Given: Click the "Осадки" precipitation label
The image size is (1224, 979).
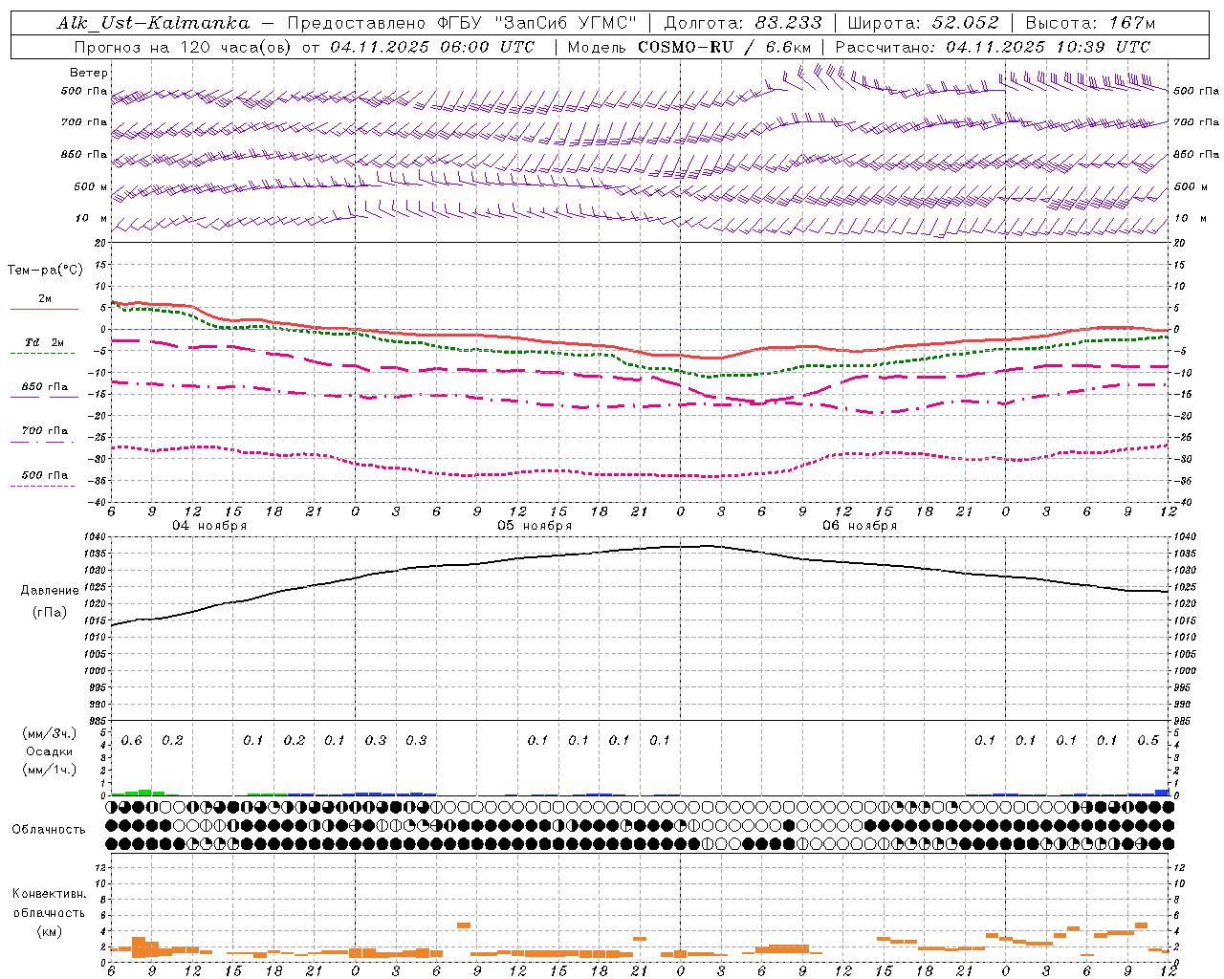Looking at the screenshot, I should (50, 751).
